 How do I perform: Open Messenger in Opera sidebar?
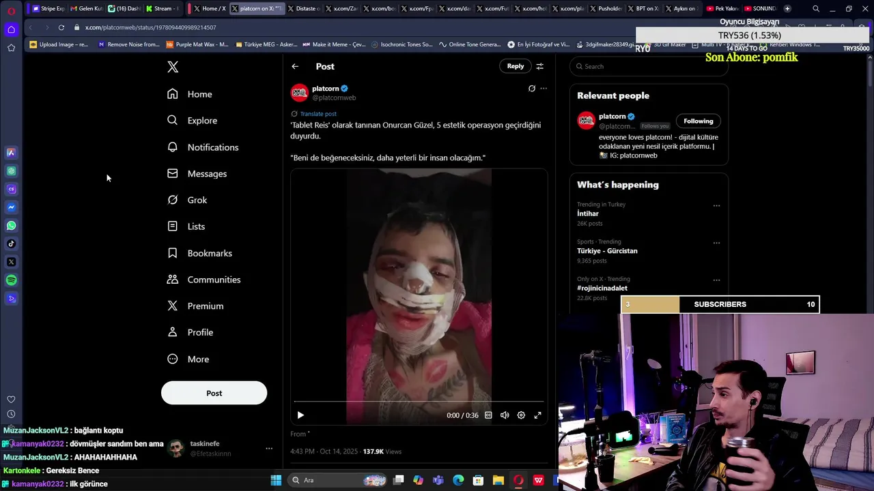point(11,207)
